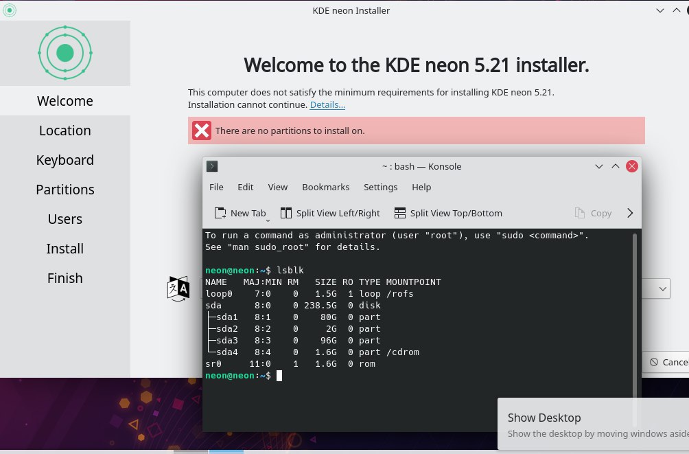This screenshot has width=689, height=454.
Task: Open the Edit menu in Konsole
Action: tap(245, 188)
